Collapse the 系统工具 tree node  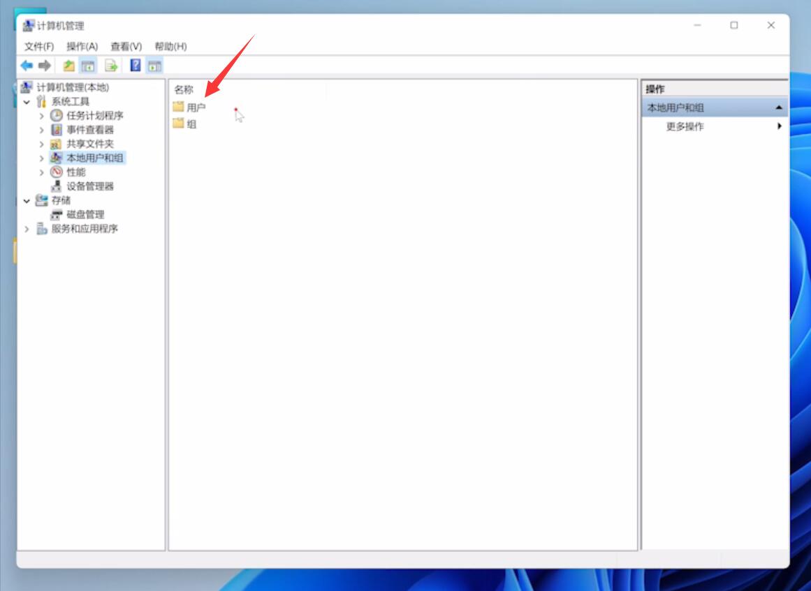[27, 102]
